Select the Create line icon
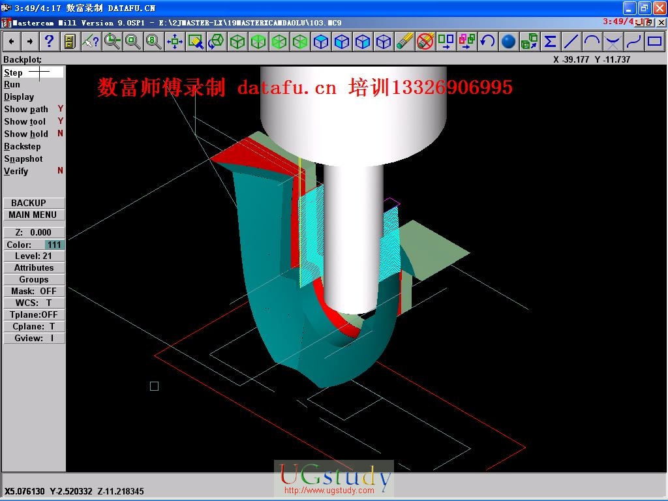This screenshot has height=501, width=668. tap(571, 41)
